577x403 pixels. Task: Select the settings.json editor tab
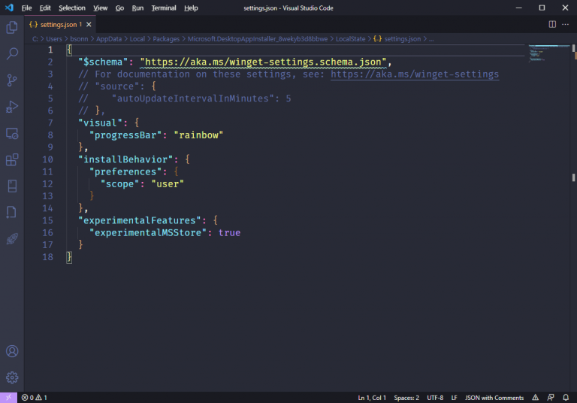click(x=60, y=24)
